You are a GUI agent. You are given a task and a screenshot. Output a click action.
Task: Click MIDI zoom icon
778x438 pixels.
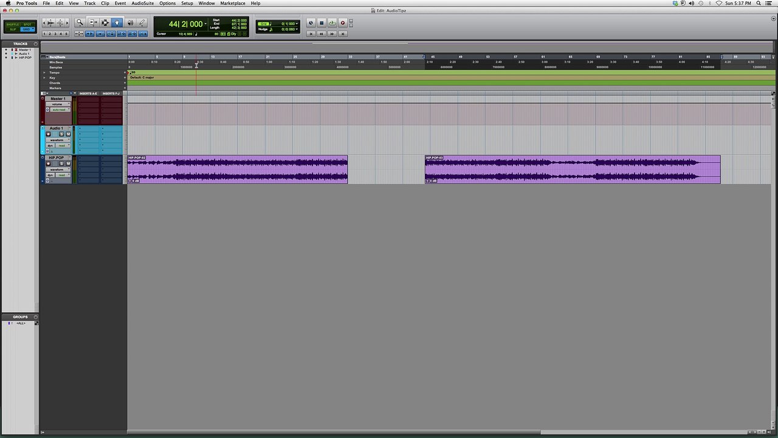(60, 23)
